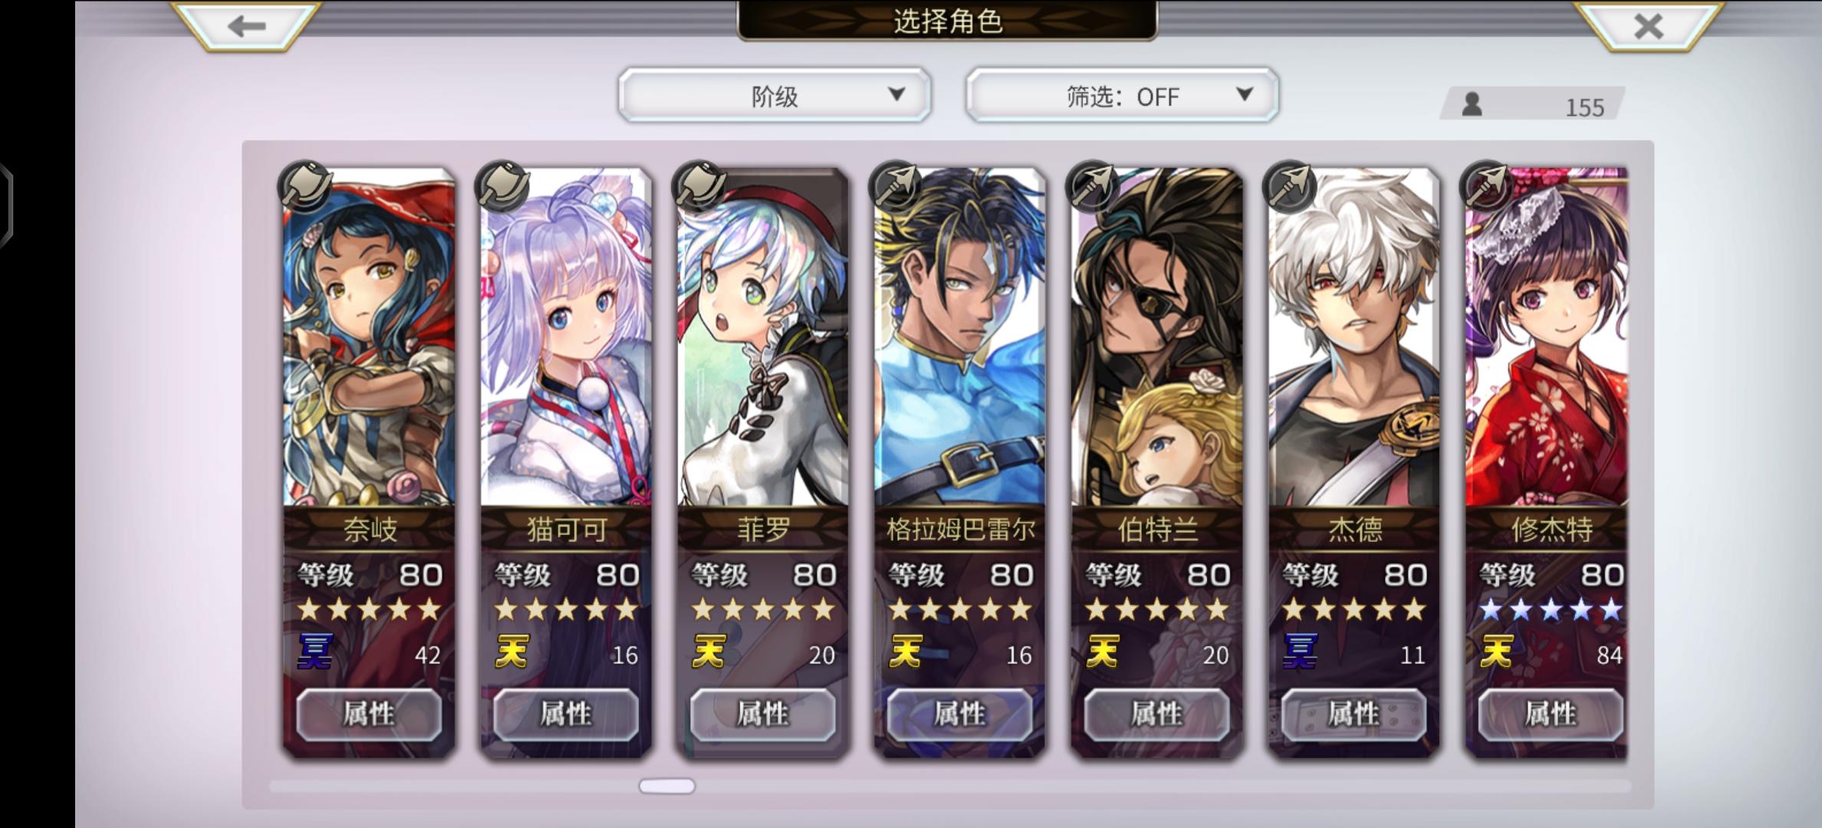Viewport: 1822px width, 828px height.
Task: Click the horizontal scrollbar handle
Action: pos(667,786)
